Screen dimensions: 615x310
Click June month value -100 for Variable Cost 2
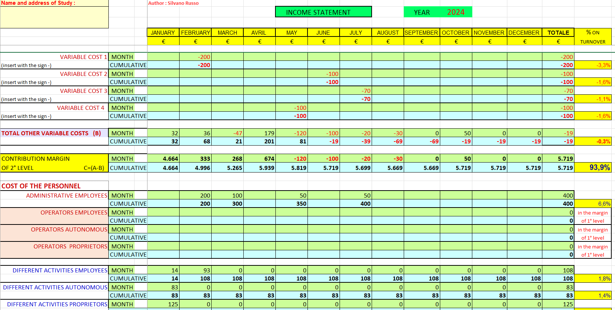[x=324, y=74]
